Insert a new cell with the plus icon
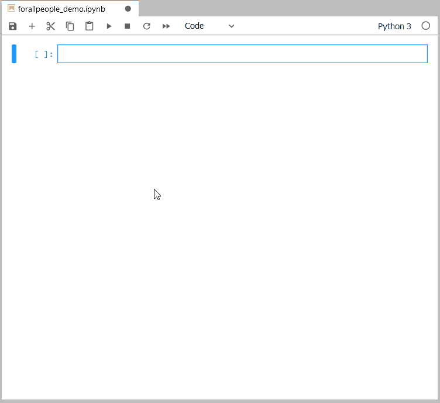The image size is (440, 403). (x=32, y=26)
